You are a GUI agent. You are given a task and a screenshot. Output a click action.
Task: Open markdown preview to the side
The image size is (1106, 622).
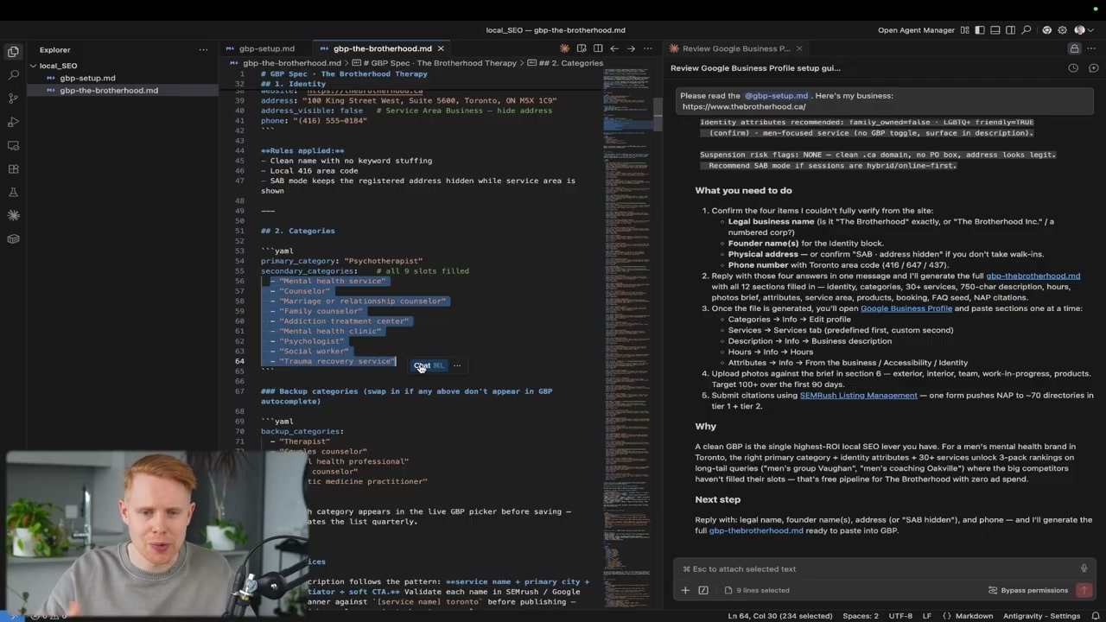pyautogui.click(x=582, y=48)
